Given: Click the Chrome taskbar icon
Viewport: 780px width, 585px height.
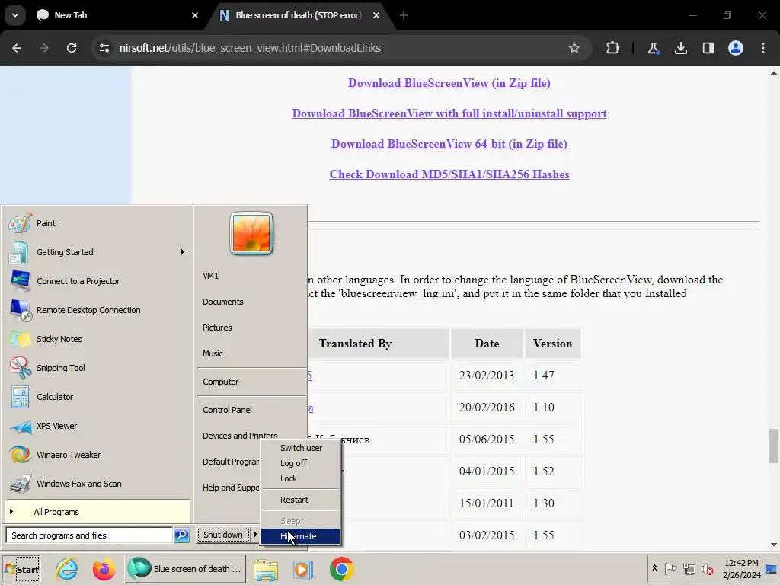Looking at the screenshot, I should point(341,569).
